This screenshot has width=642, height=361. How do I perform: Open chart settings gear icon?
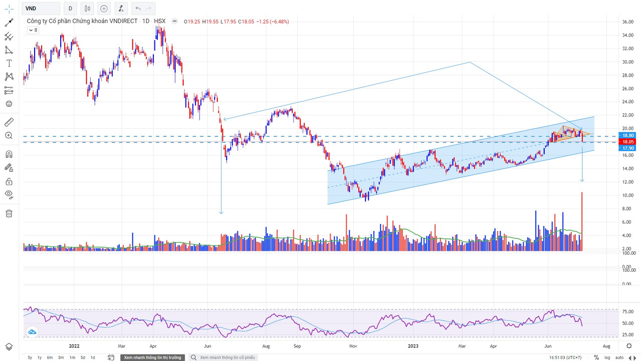pyautogui.click(x=629, y=345)
